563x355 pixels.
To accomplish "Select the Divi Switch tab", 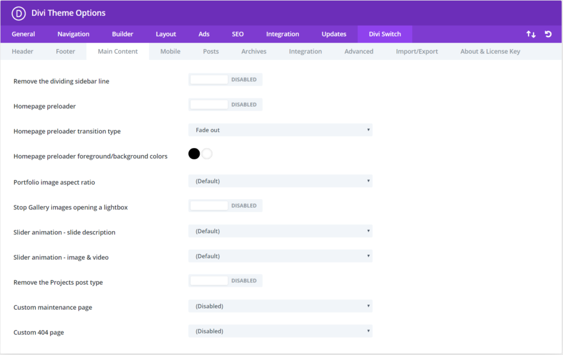I will [x=385, y=34].
